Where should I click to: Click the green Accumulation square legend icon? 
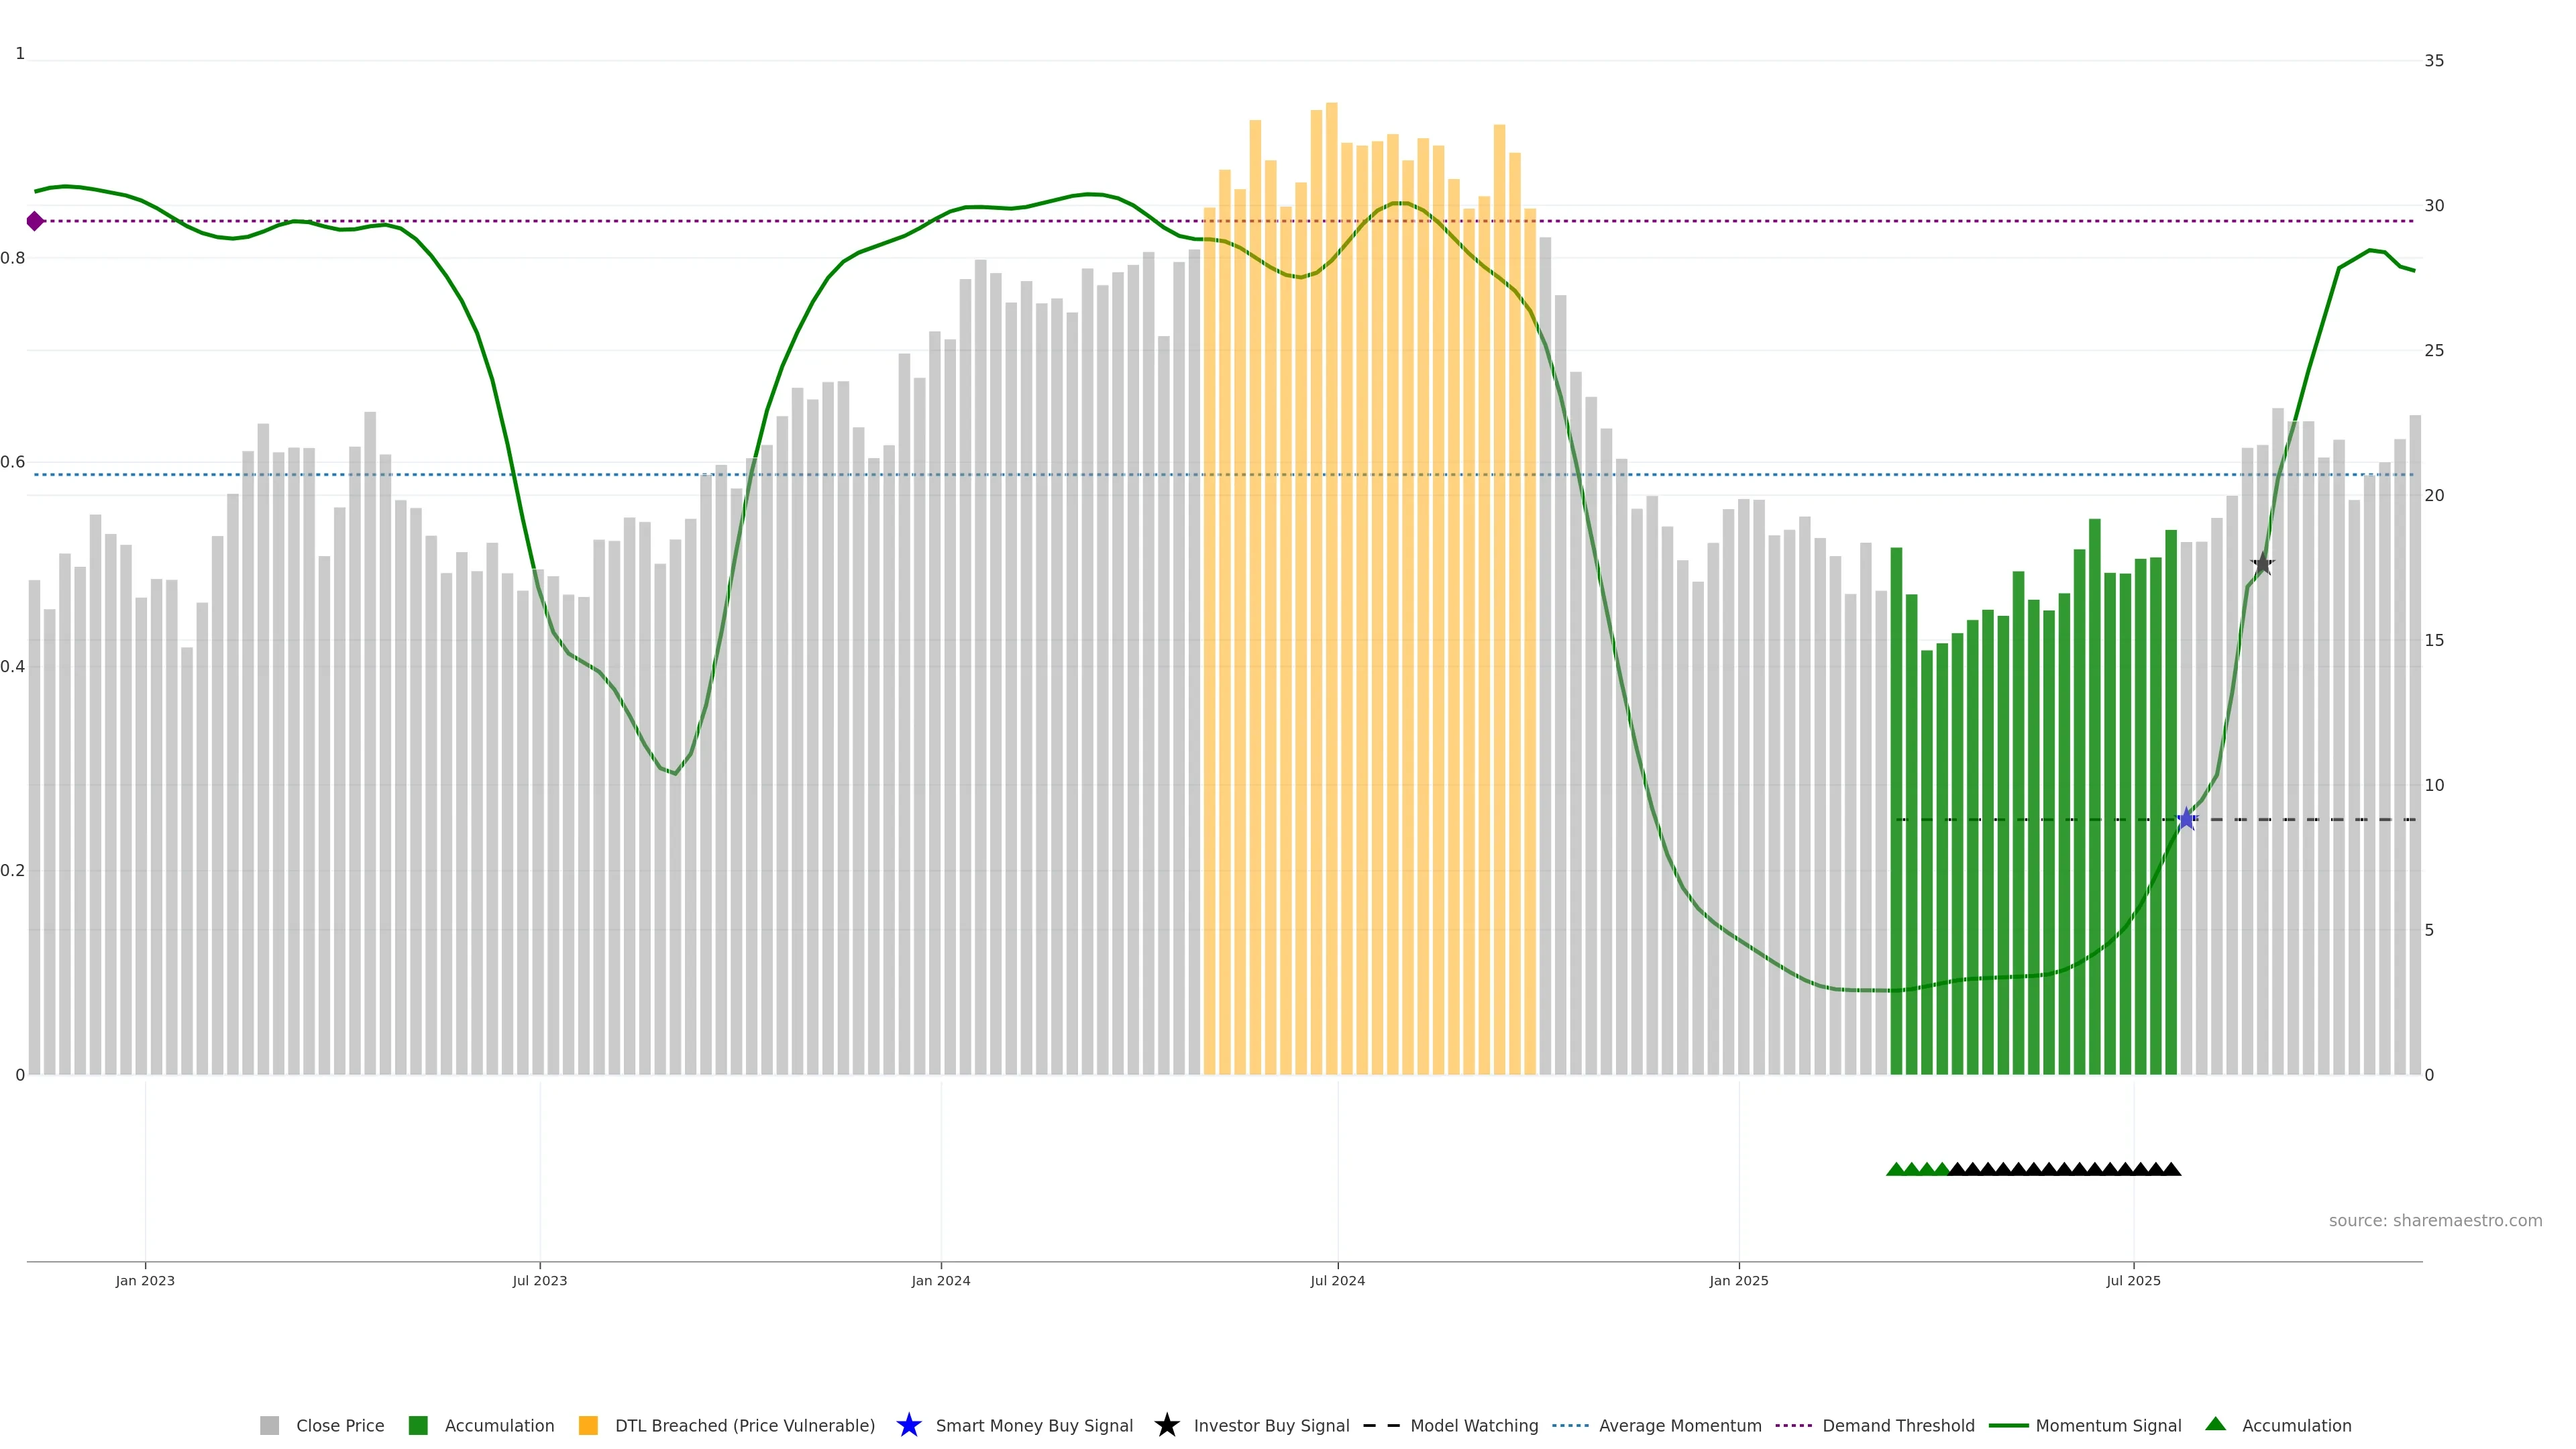418,1425
